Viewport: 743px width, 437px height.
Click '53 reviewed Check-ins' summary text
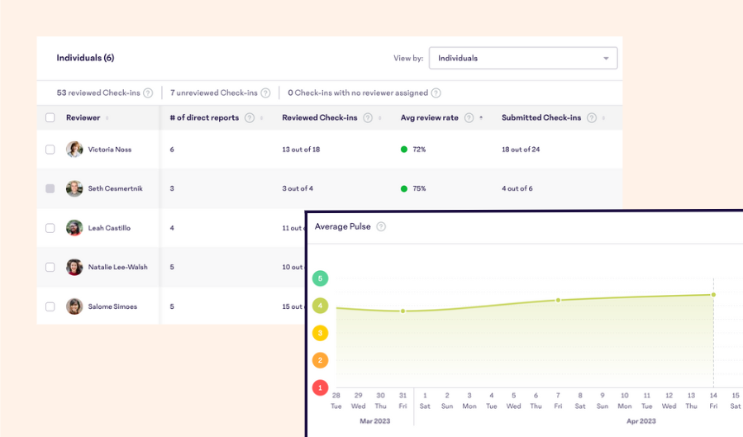[x=98, y=93]
